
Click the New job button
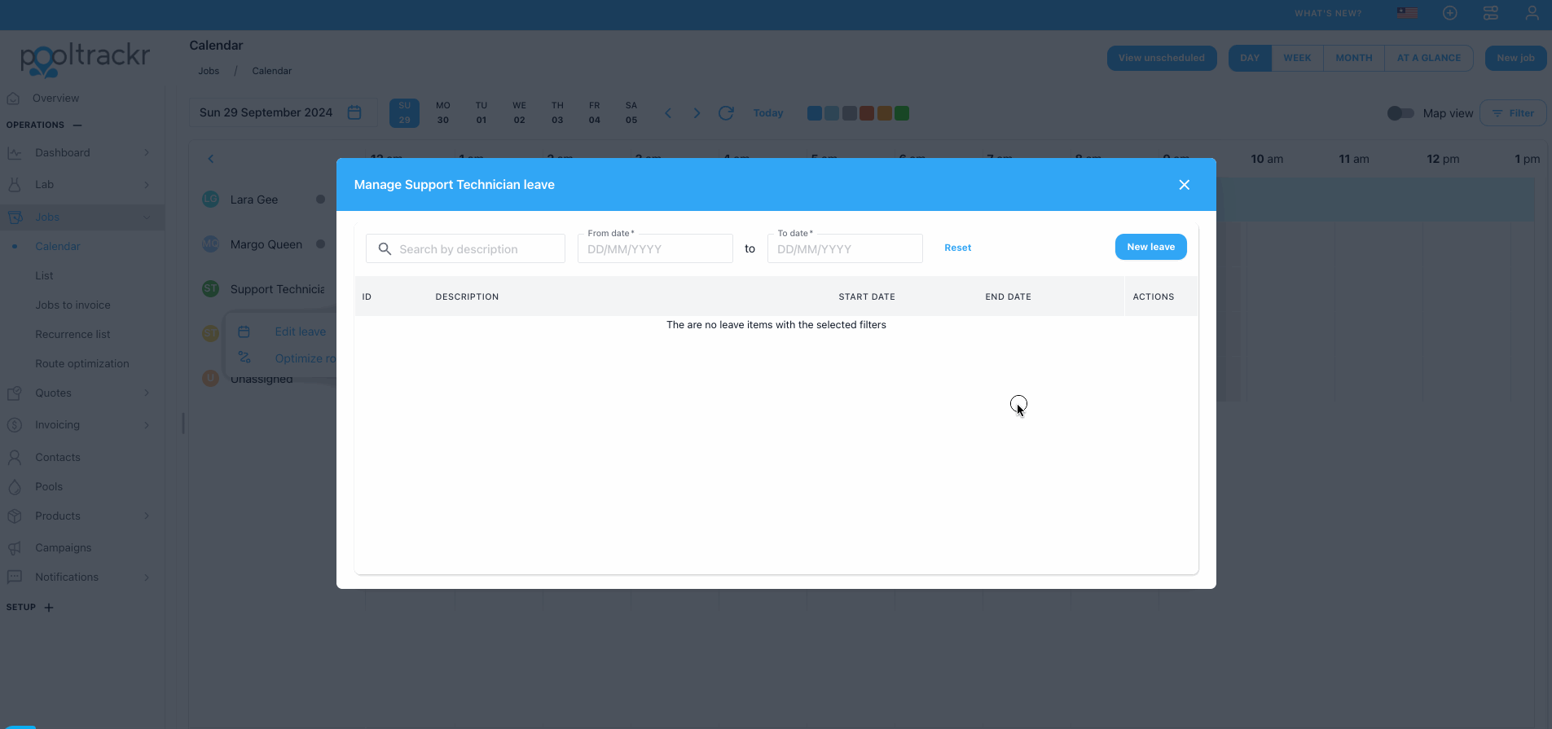pos(1515,58)
